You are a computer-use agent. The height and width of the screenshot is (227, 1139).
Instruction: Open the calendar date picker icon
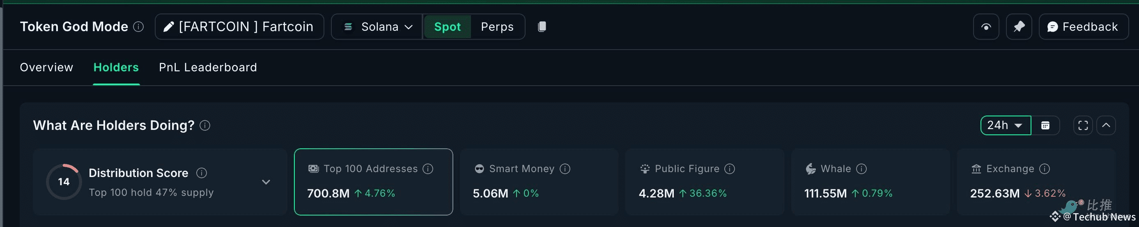point(1045,125)
